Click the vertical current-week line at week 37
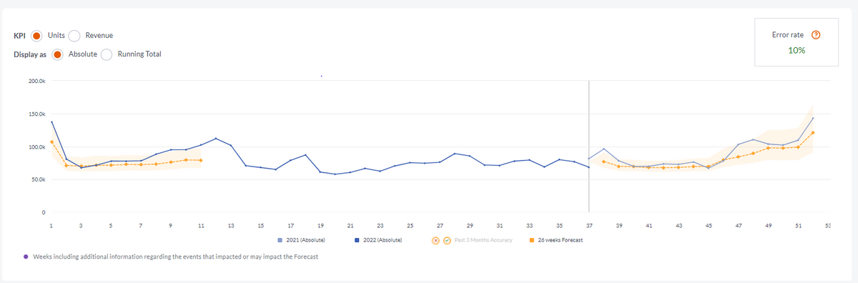This screenshot has height=283, width=858. [x=588, y=147]
